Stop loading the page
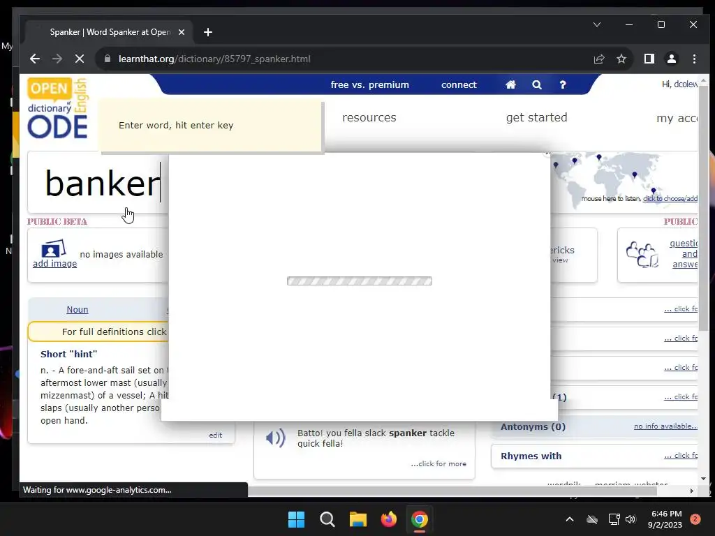715x536 pixels. click(x=80, y=59)
